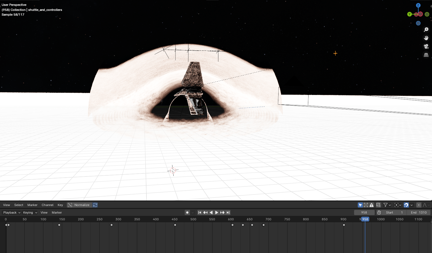Viewport: 432px width, 253px height.
Task: Click the User Perspective label
Action: click(x=14, y=5)
